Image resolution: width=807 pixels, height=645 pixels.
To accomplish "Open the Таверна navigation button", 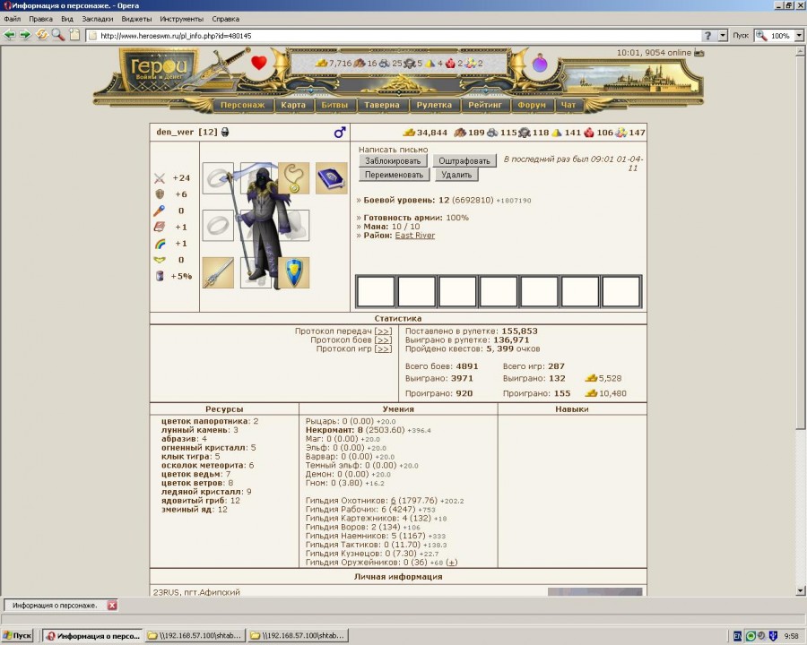I will [382, 105].
